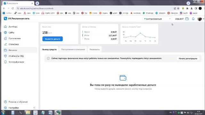Image resolution: width=205 pixels, height=115 pixels.
Task: Open the OZON bookmark
Action: point(184,13)
